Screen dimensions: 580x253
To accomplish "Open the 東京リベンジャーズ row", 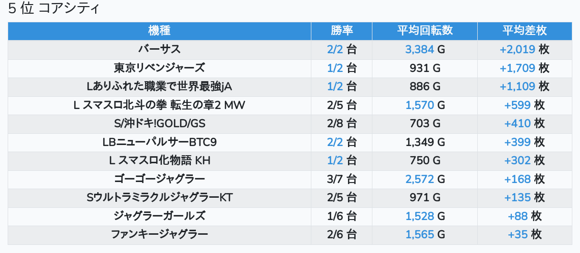I will pos(159,68).
